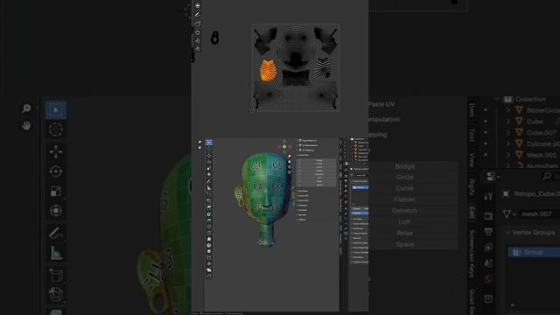Select the Edge Slide tool in small viewport
560x315 pixels.
209,257
